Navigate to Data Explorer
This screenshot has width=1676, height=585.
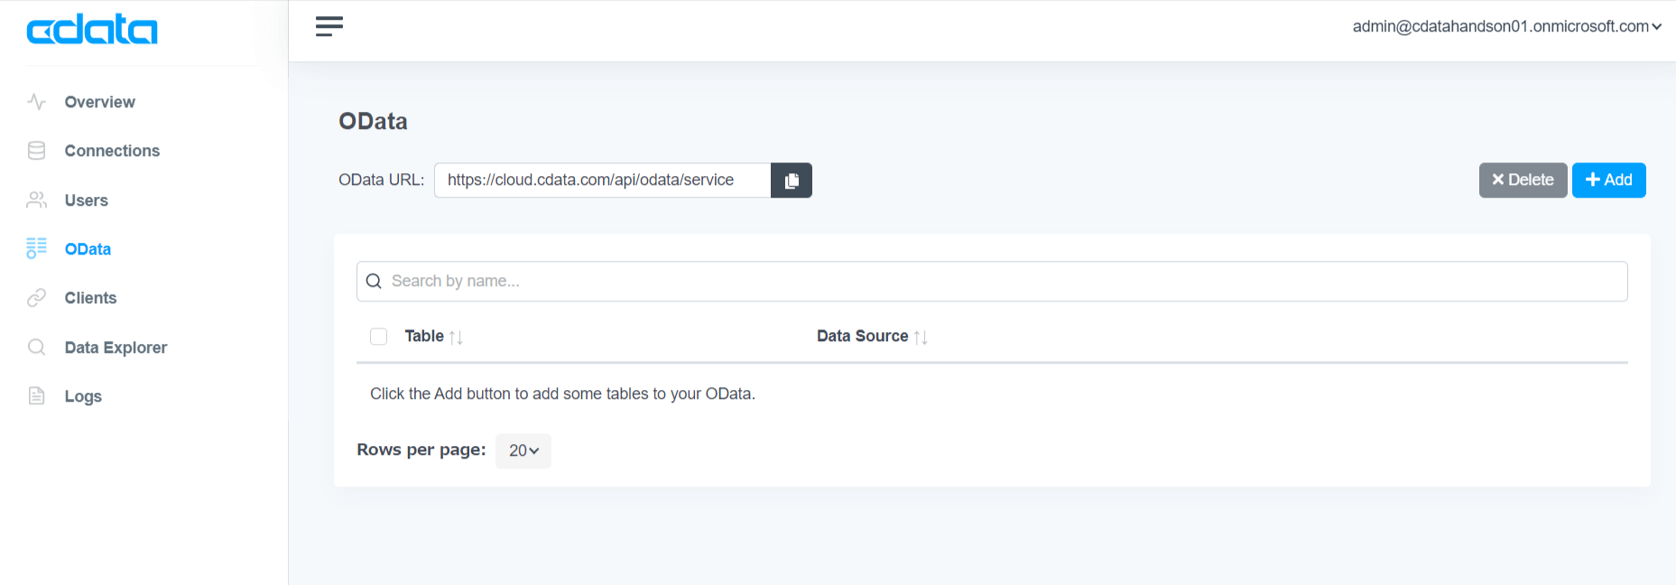tap(116, 348)
